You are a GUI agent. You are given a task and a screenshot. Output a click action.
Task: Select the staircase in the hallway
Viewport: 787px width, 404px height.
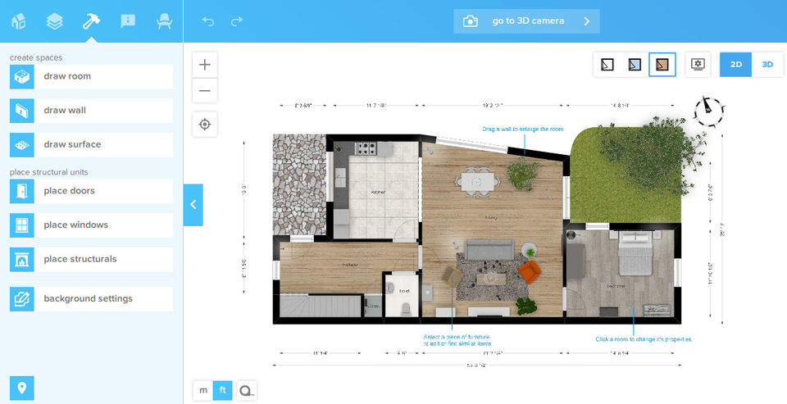pos(321,305)
